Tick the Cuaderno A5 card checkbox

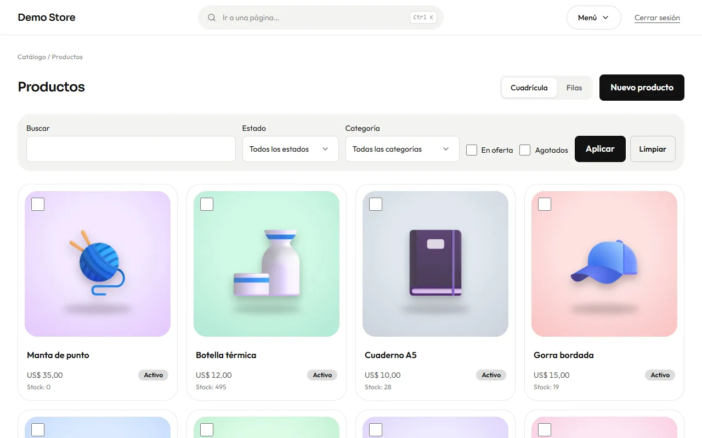click(x=376, y=204)
